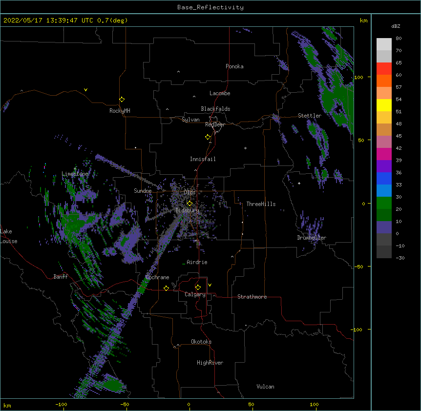Select the bright green 30-20 dBZ legend swatch

tap(384, 203)
